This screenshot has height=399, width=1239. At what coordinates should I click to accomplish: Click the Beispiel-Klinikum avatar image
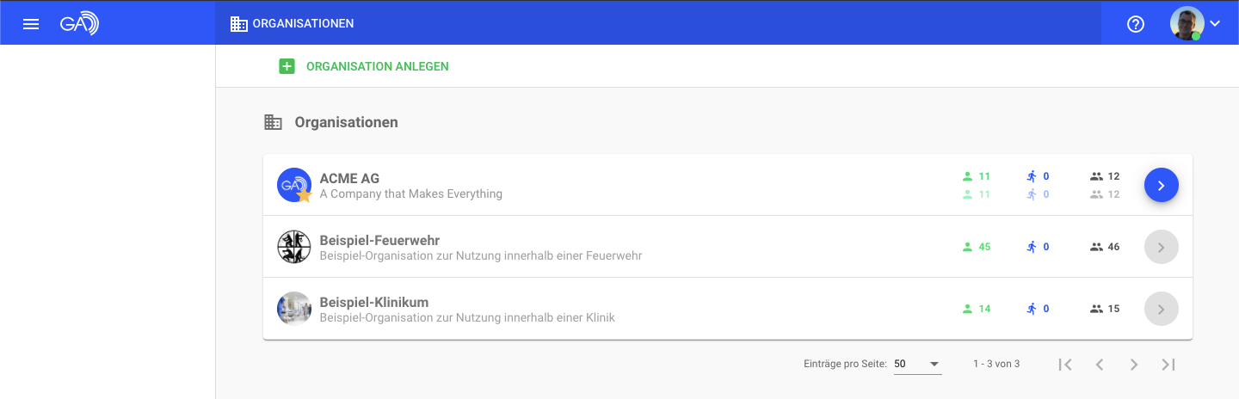pyautogui.click(x=294, y=309)
